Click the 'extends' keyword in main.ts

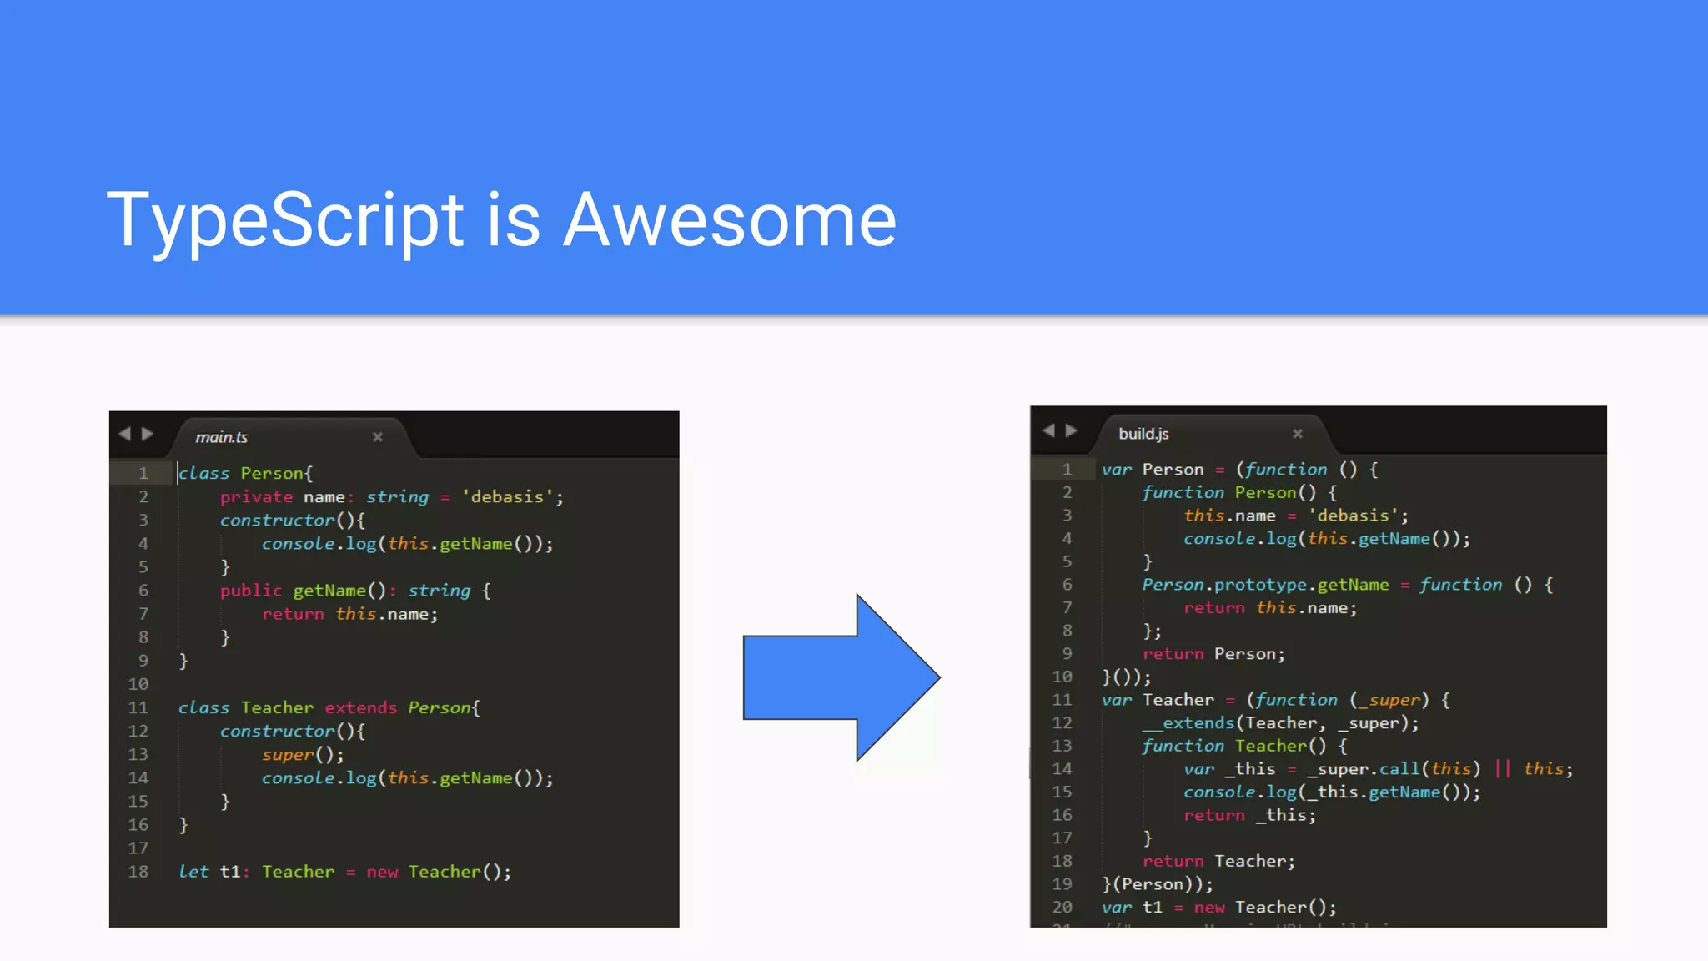tap(360, 707)
